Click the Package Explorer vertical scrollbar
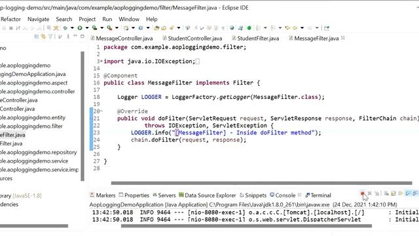 point(82,116)
